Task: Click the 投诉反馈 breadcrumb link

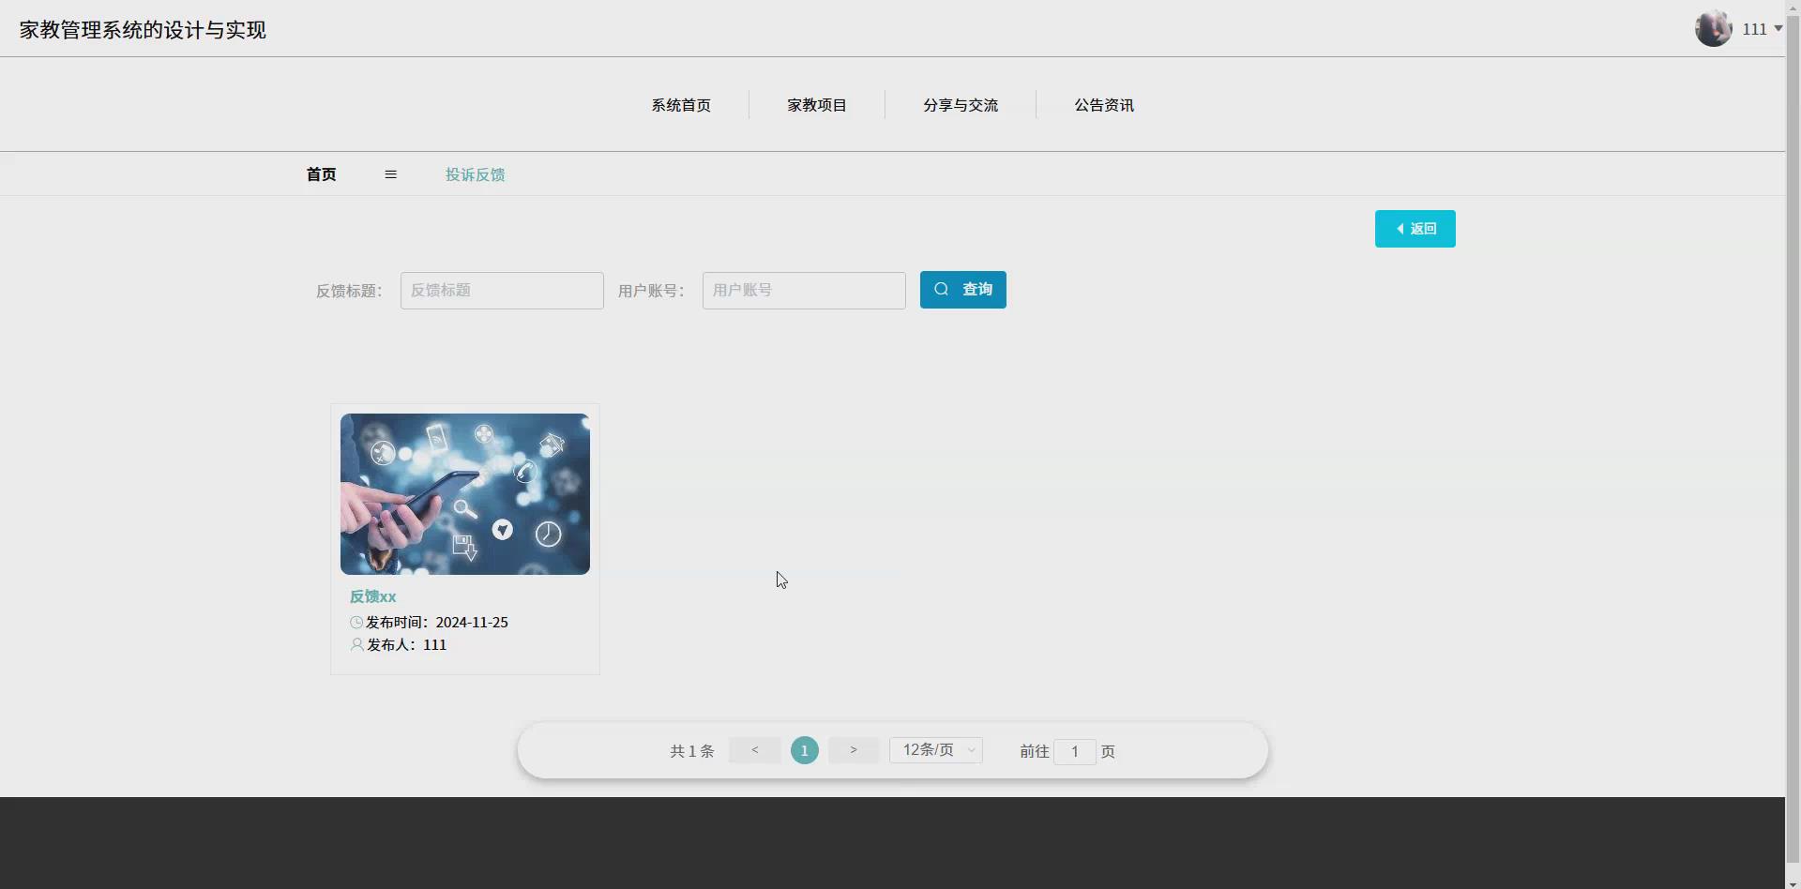Action: (475, 174)
